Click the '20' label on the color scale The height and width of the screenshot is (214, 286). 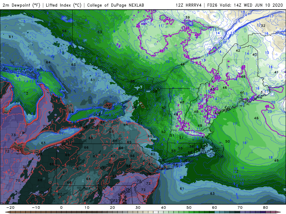pos(112,208)
